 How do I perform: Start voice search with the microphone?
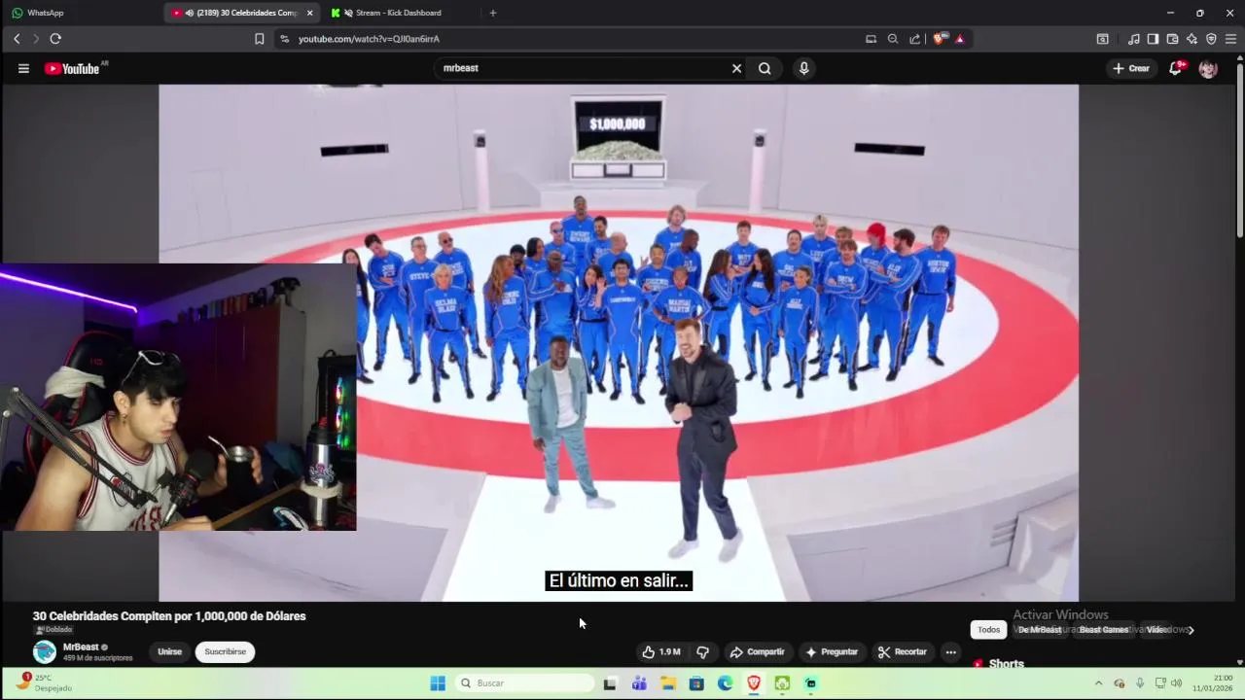click(x=803, y=68)
